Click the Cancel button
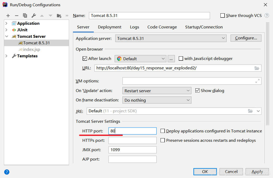 [231, 171]
